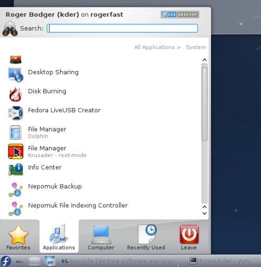This screenshot has height=267, width=261.
Task: Click the Krusader root-mode File Manager icon
Action: 16,151
